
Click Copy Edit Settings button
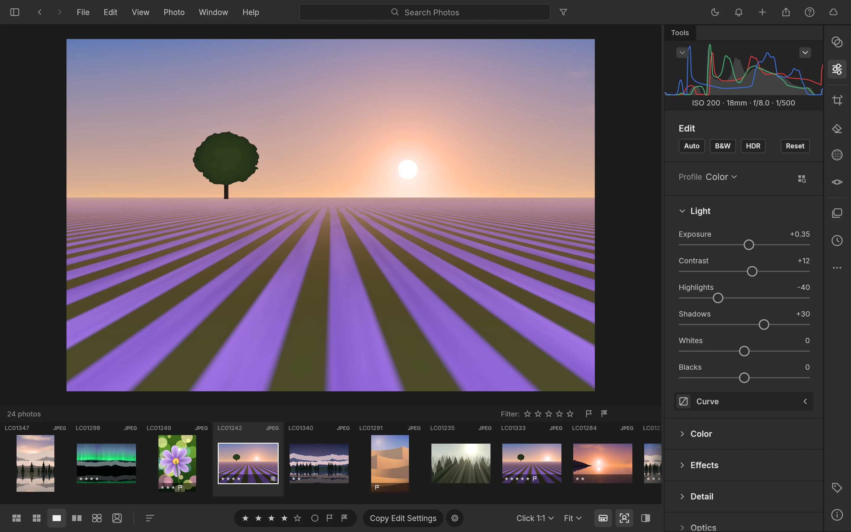click(403, 518)
